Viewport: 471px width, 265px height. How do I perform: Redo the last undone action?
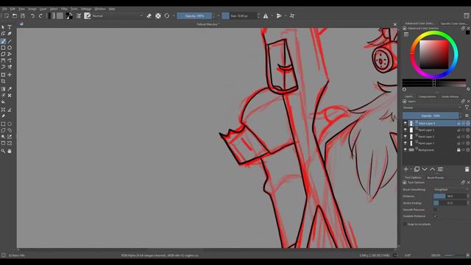point(40,15)
